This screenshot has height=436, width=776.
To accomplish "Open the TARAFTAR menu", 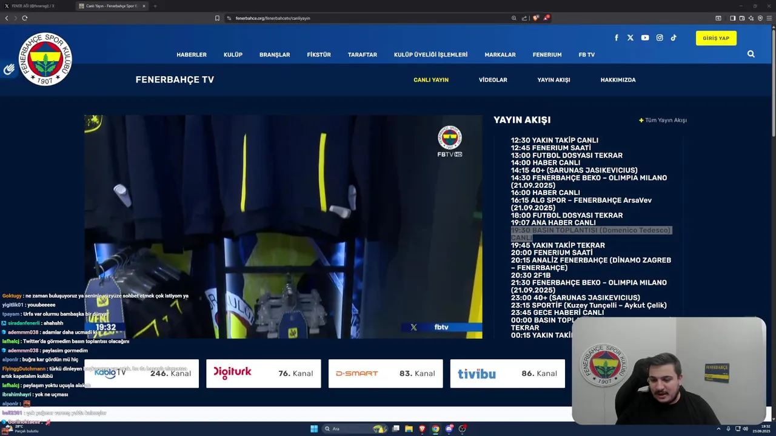I will click(x=363, y=54).
